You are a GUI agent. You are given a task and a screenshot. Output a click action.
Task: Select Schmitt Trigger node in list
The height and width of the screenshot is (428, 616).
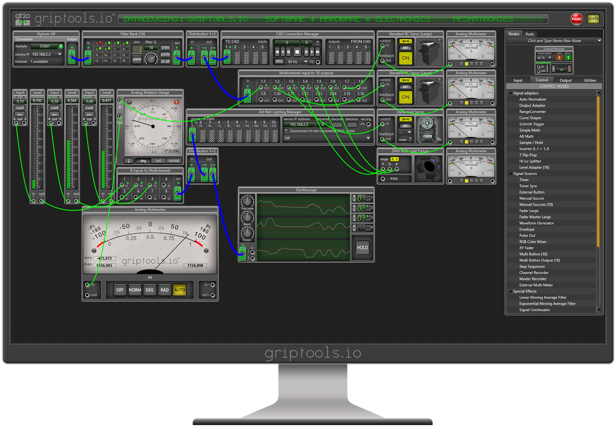pyautogui.click(x=531, y=124)
